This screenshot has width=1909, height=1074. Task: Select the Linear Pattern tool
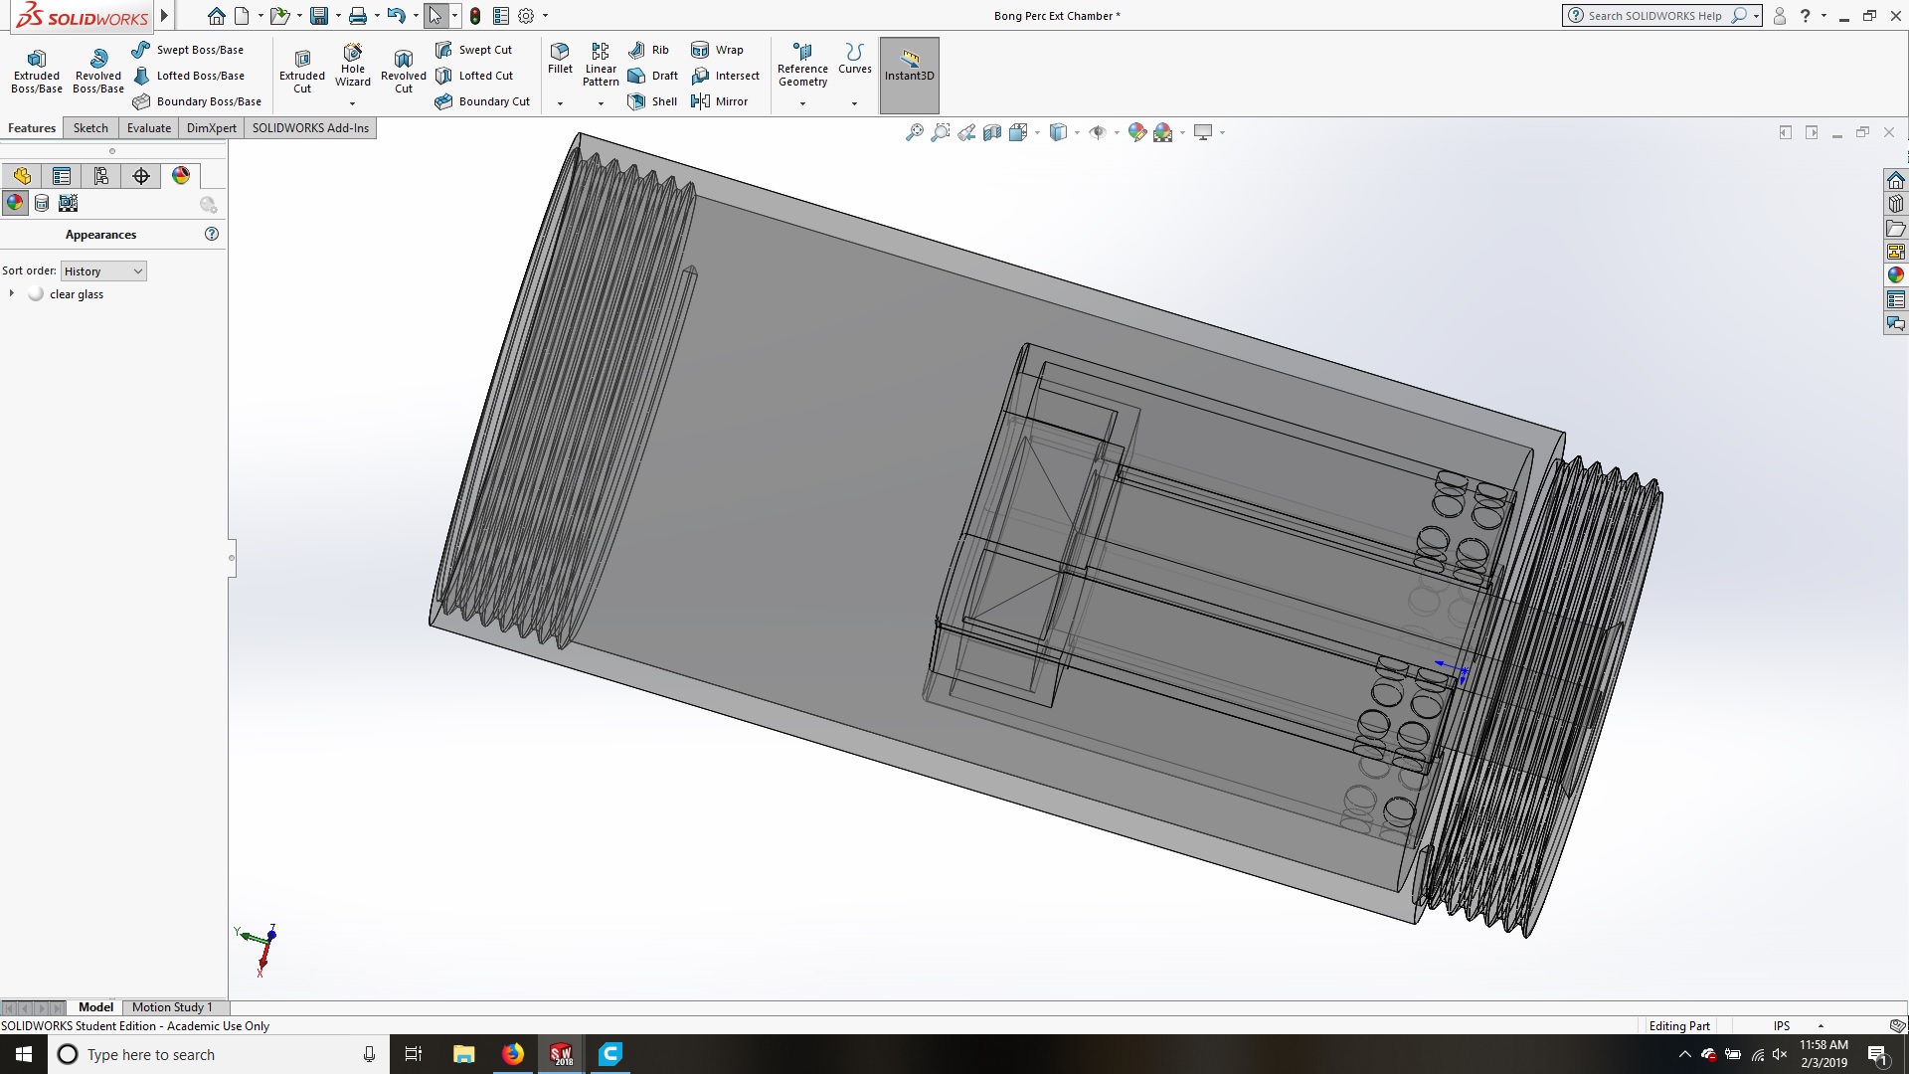point(601,65)
